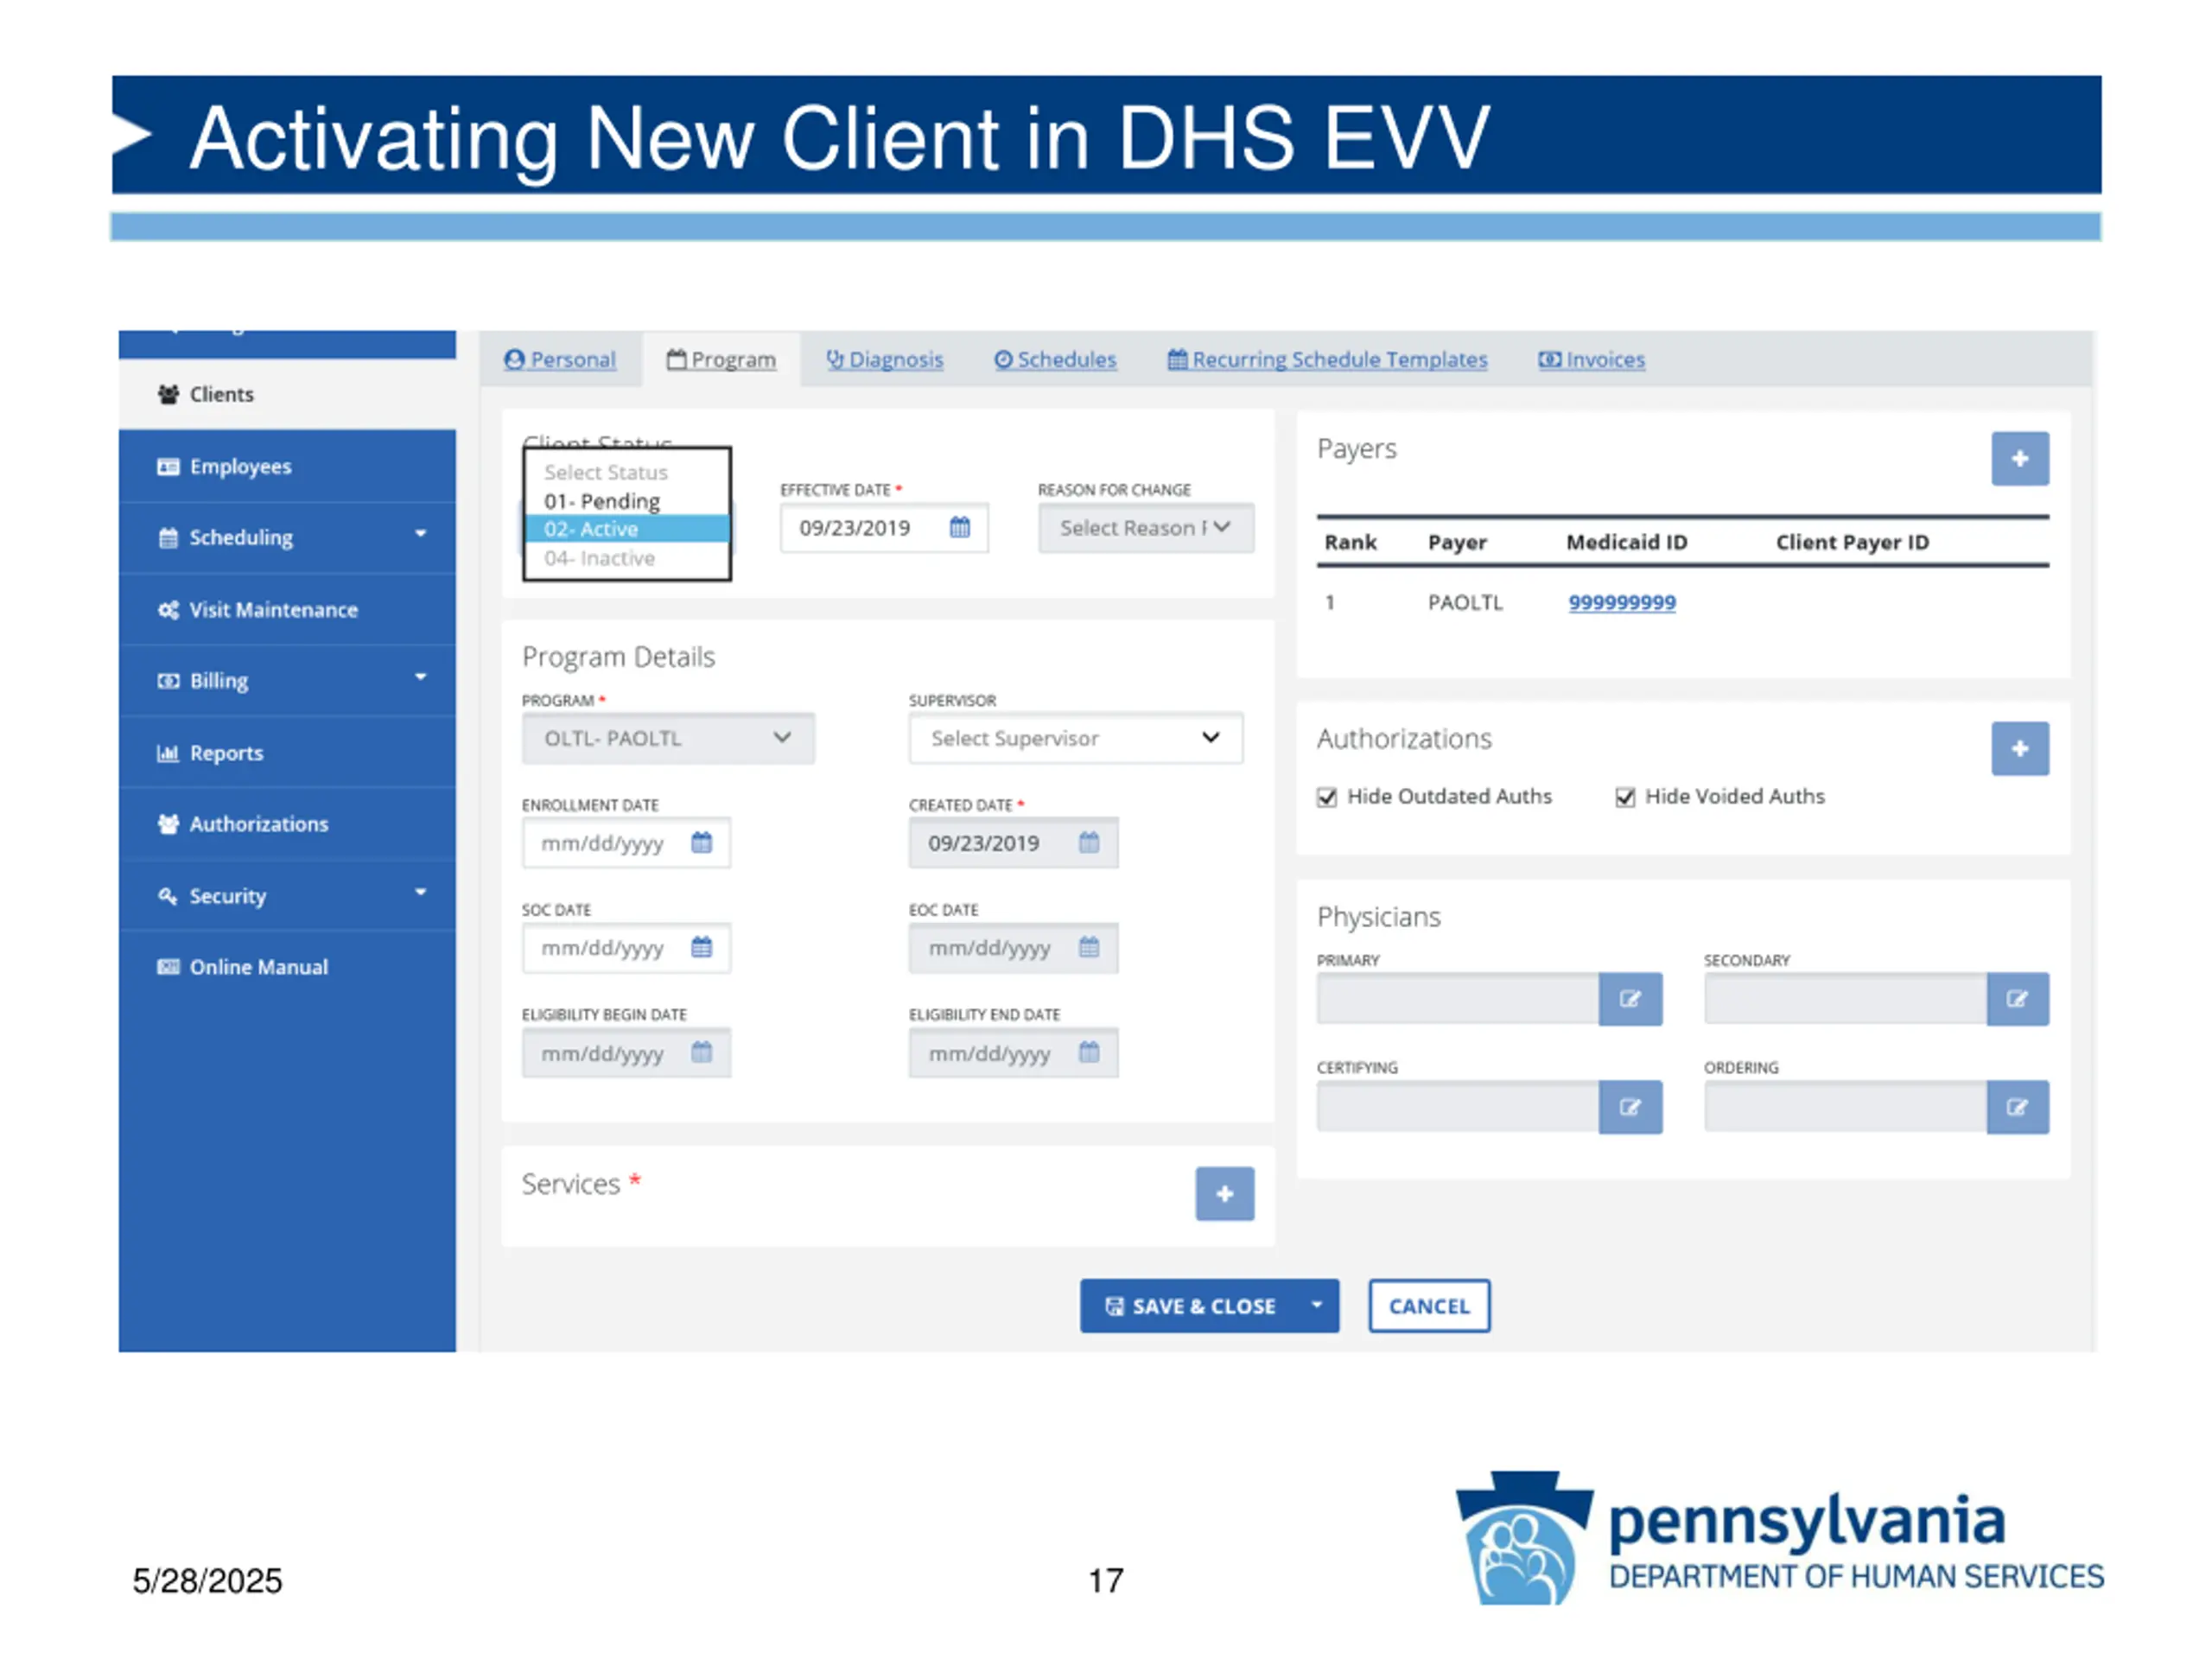Viewport: 2212px width, 1659px height.
Task: Open Clients in the sidebar
Action: coord(287,394)
